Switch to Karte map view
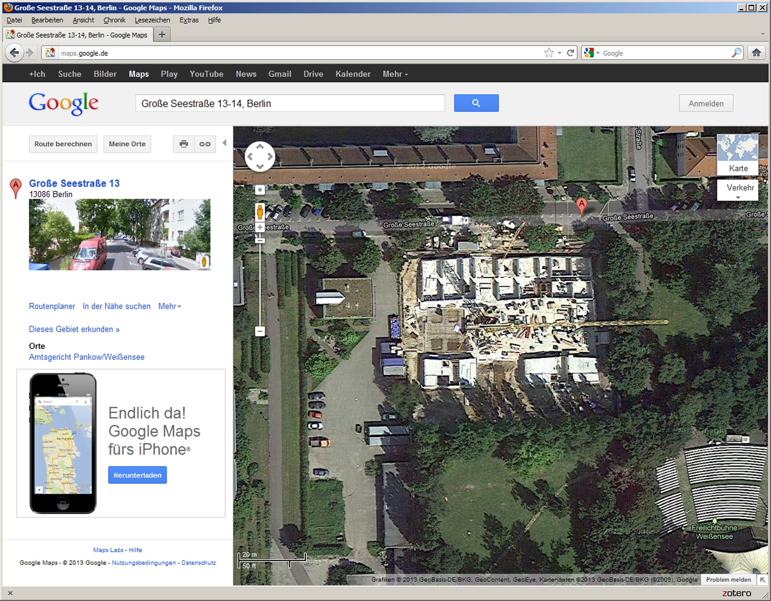This screenshot has width=771, height=601. [x=738, y=155]
